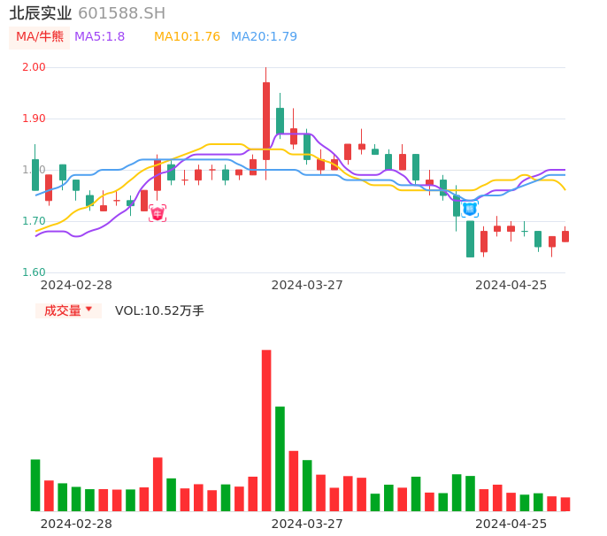Select the 2024-03-27 date on price axis
The height and width of the screenshot is (536, 607).
click(x=306, y=285)
